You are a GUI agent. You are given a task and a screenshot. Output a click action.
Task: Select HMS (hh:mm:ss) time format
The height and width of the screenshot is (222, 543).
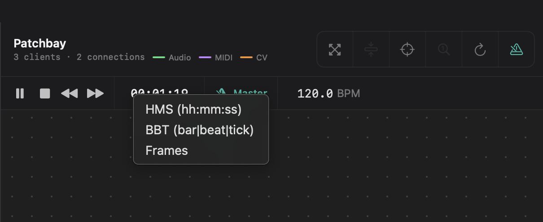click(193, 109)
